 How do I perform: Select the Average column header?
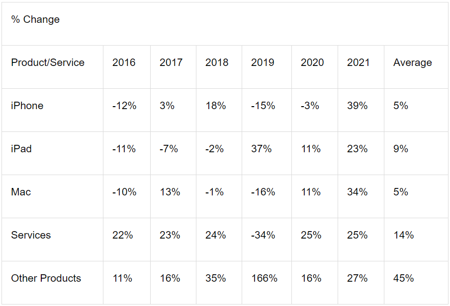pyautogui.click(x=412, y=62)
